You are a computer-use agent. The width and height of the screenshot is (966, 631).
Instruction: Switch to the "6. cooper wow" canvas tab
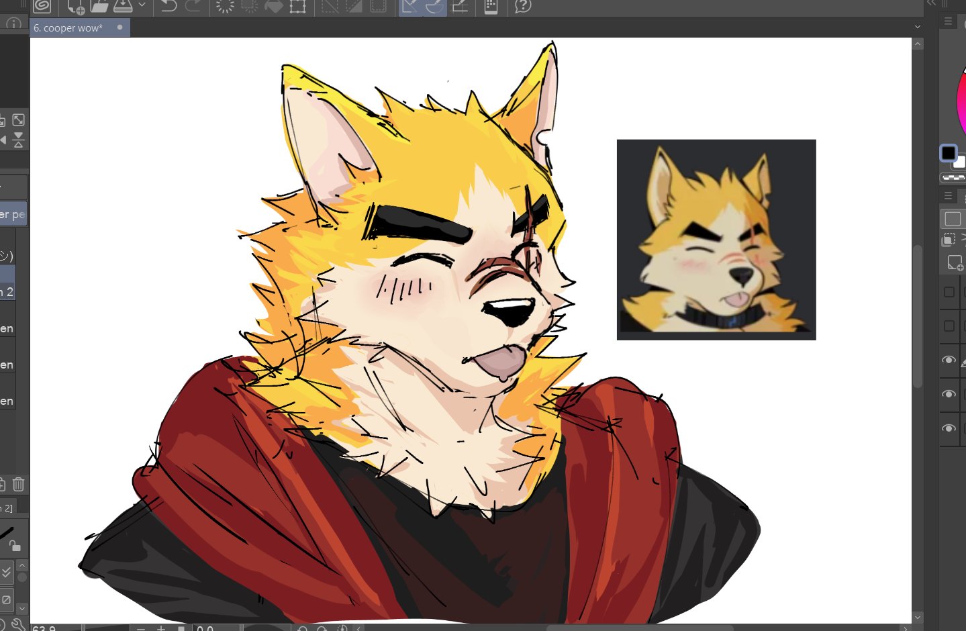click(68, 28)
